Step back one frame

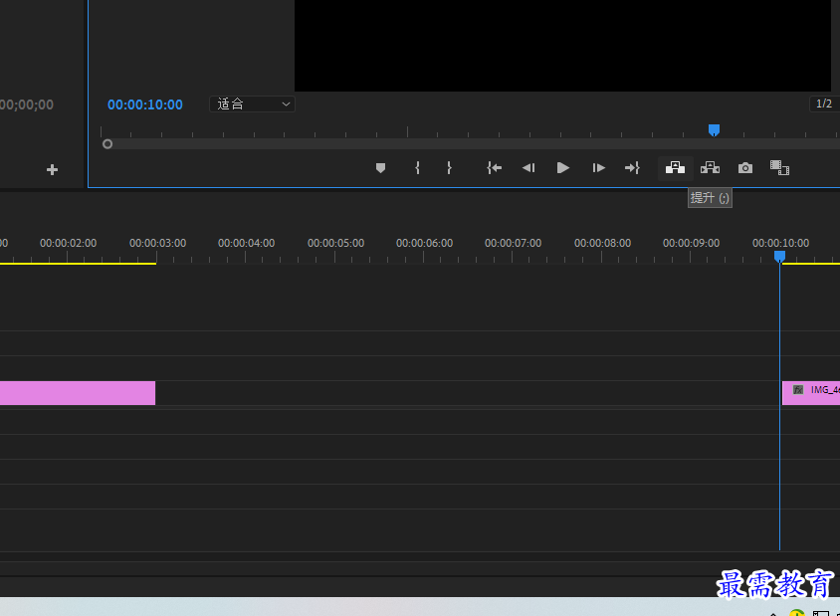[x=528, y=168]
